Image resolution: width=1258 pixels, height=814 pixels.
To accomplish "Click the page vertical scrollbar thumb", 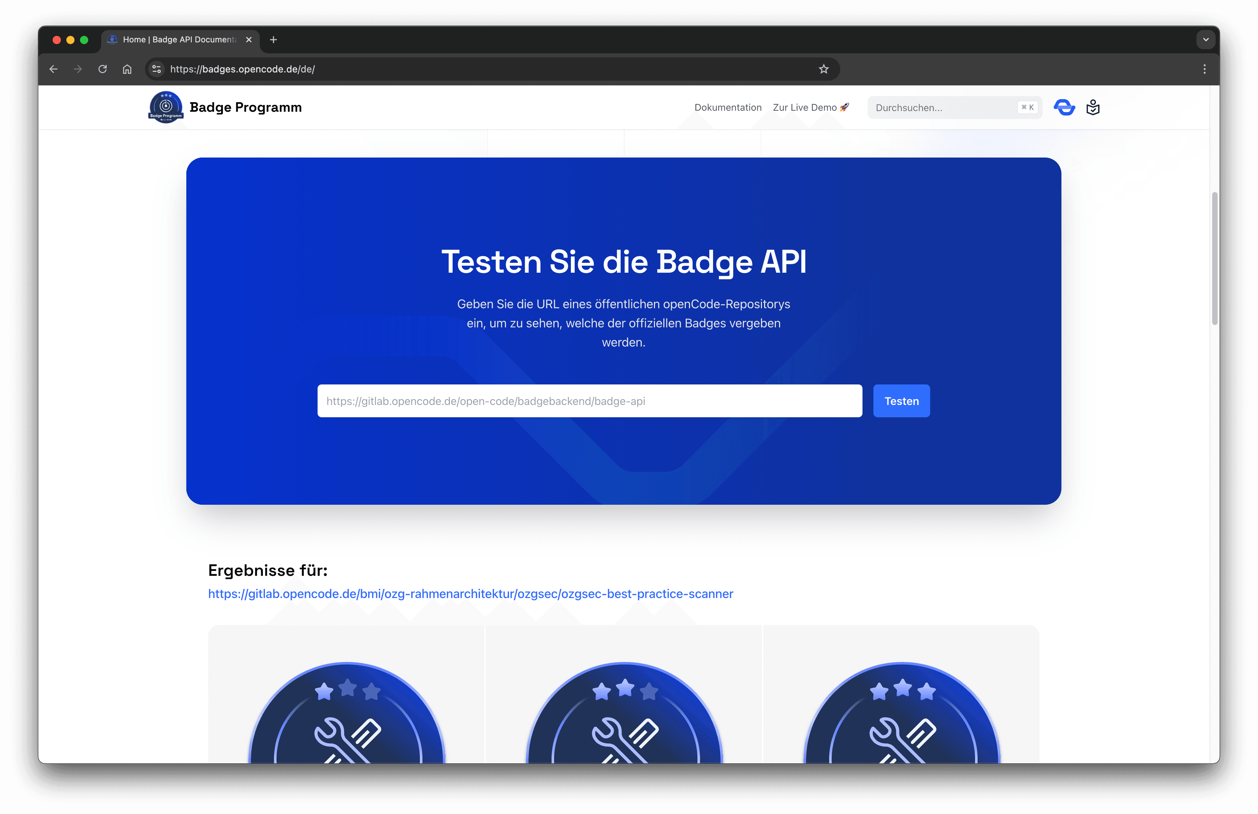I will 1215,259.
